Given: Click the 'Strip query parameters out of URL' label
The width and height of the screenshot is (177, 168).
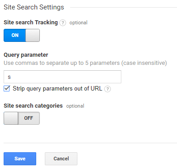Looking at the screenshot, I should (57, 89).
